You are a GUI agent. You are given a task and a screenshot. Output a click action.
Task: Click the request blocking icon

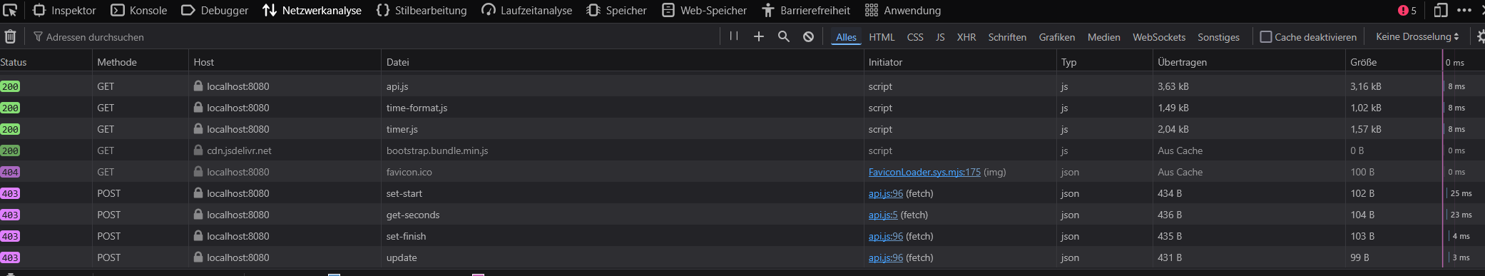[808, 36]
